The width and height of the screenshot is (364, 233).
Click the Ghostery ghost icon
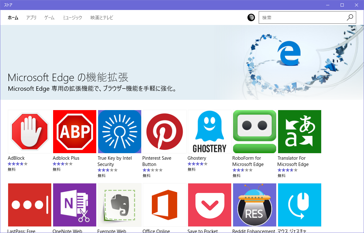tap(210, 132)
